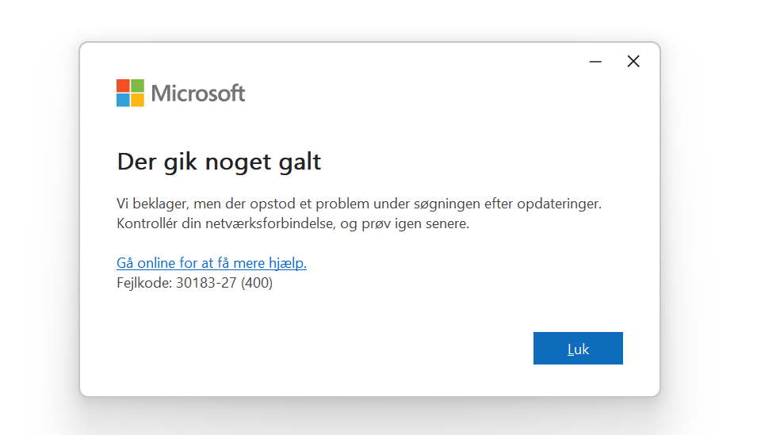Click the green square of Microsoft logo

click(x=137, y=86)
